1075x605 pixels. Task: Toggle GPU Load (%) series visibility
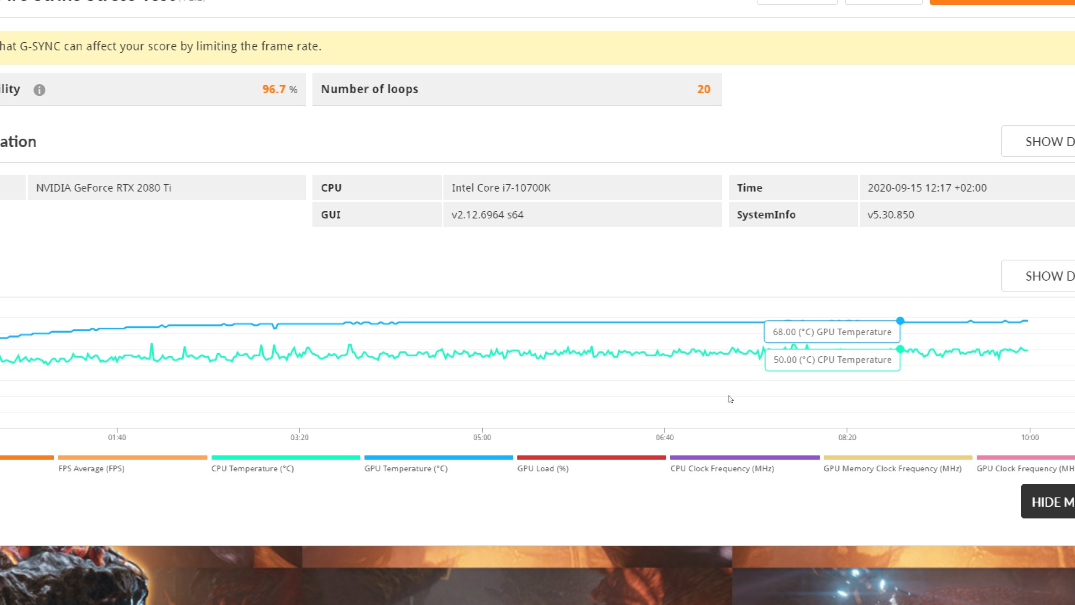tap(543, 468)
